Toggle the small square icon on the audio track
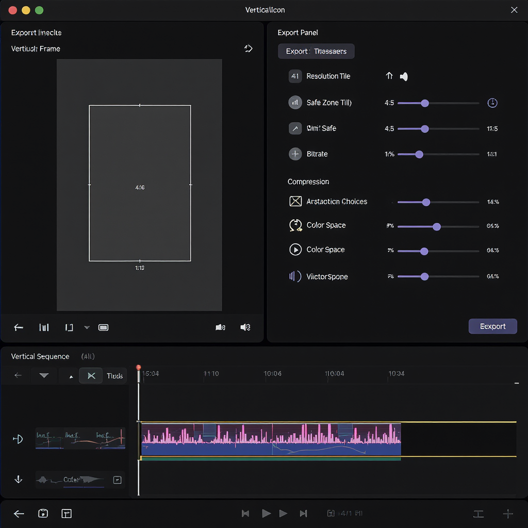The height and width of the screenshot is (528, 528). click(x=117, y=480)
